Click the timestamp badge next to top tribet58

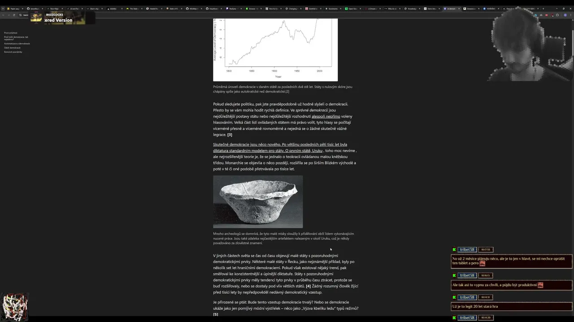(486, 250)
